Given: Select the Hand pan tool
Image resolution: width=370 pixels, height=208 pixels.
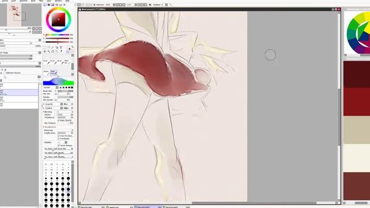Looking at the screenshot, I should tap(57, 51).
